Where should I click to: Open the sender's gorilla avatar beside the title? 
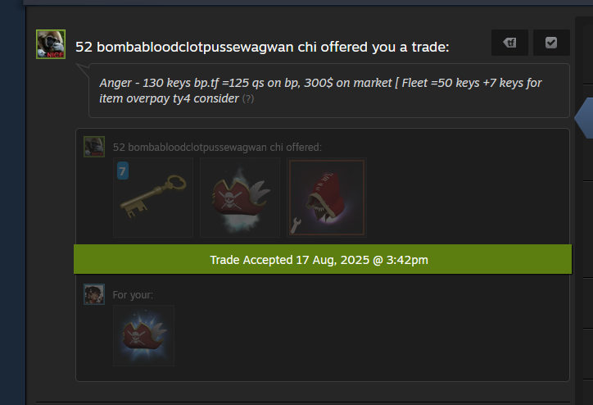point(51,44)
